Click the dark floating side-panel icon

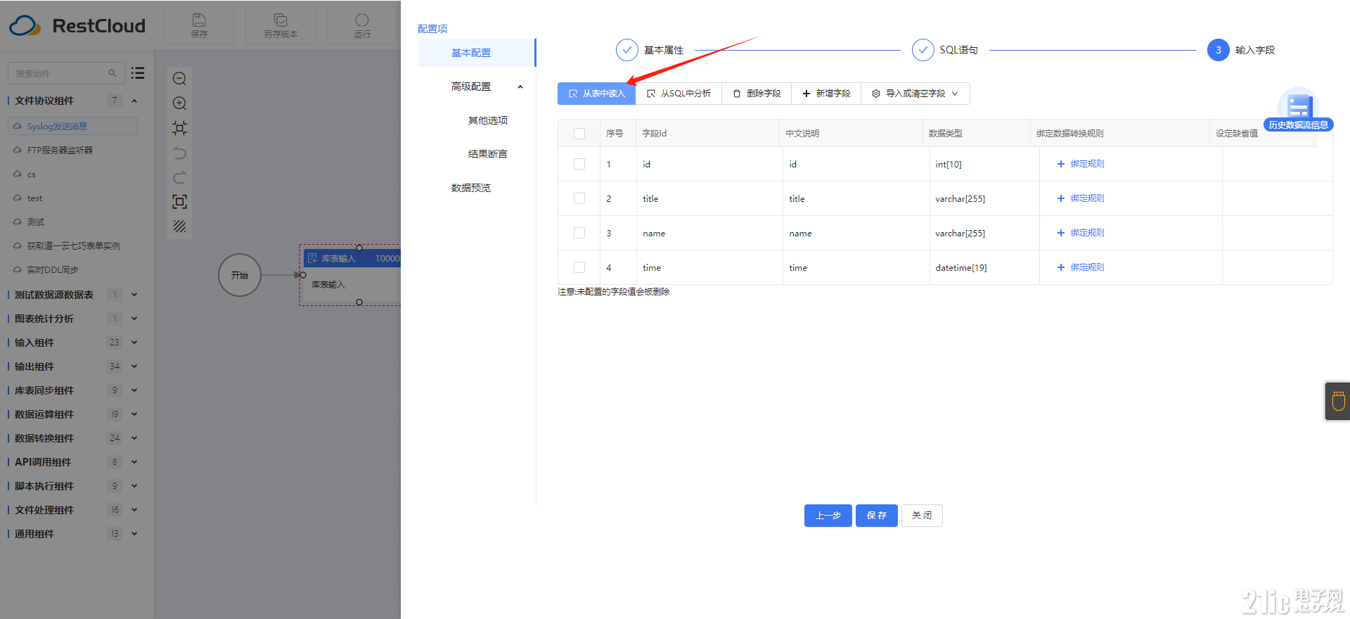click(1337, 401)
